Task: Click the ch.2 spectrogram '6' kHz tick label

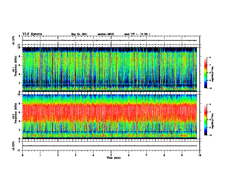Action: [20, 112]
